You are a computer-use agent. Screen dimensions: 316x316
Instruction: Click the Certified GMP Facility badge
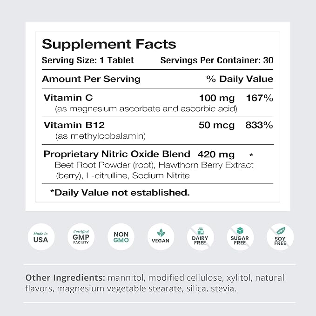tap(81, 237)
